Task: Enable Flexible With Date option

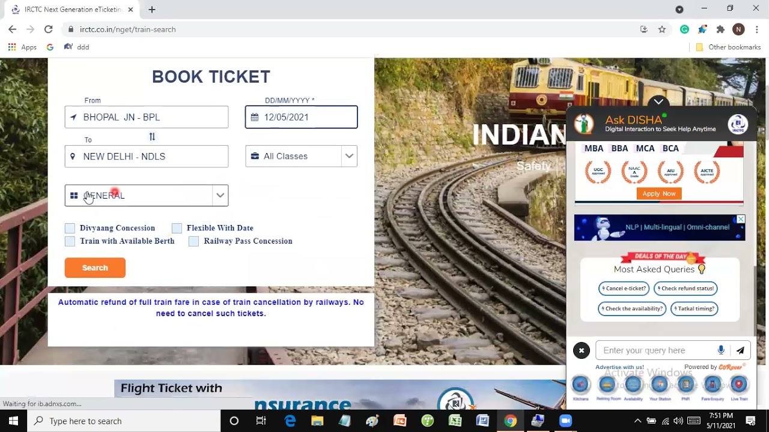Action: pyautogui.click(x=177, y=228)
